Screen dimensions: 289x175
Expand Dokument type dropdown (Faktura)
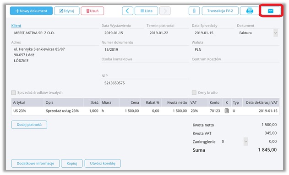276,33
